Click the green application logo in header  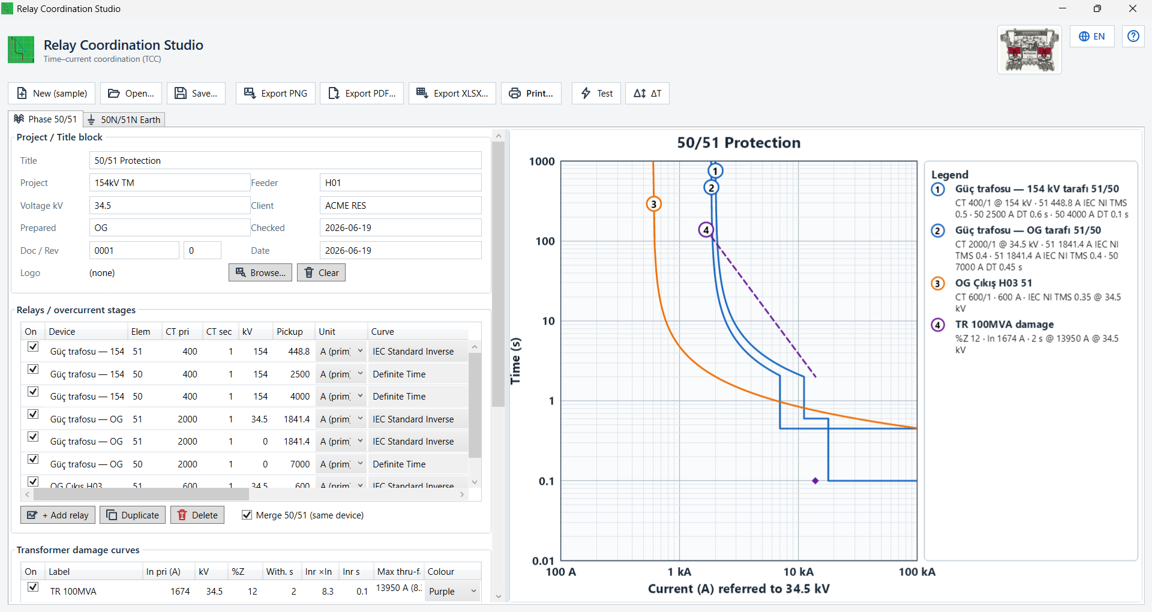21,49
